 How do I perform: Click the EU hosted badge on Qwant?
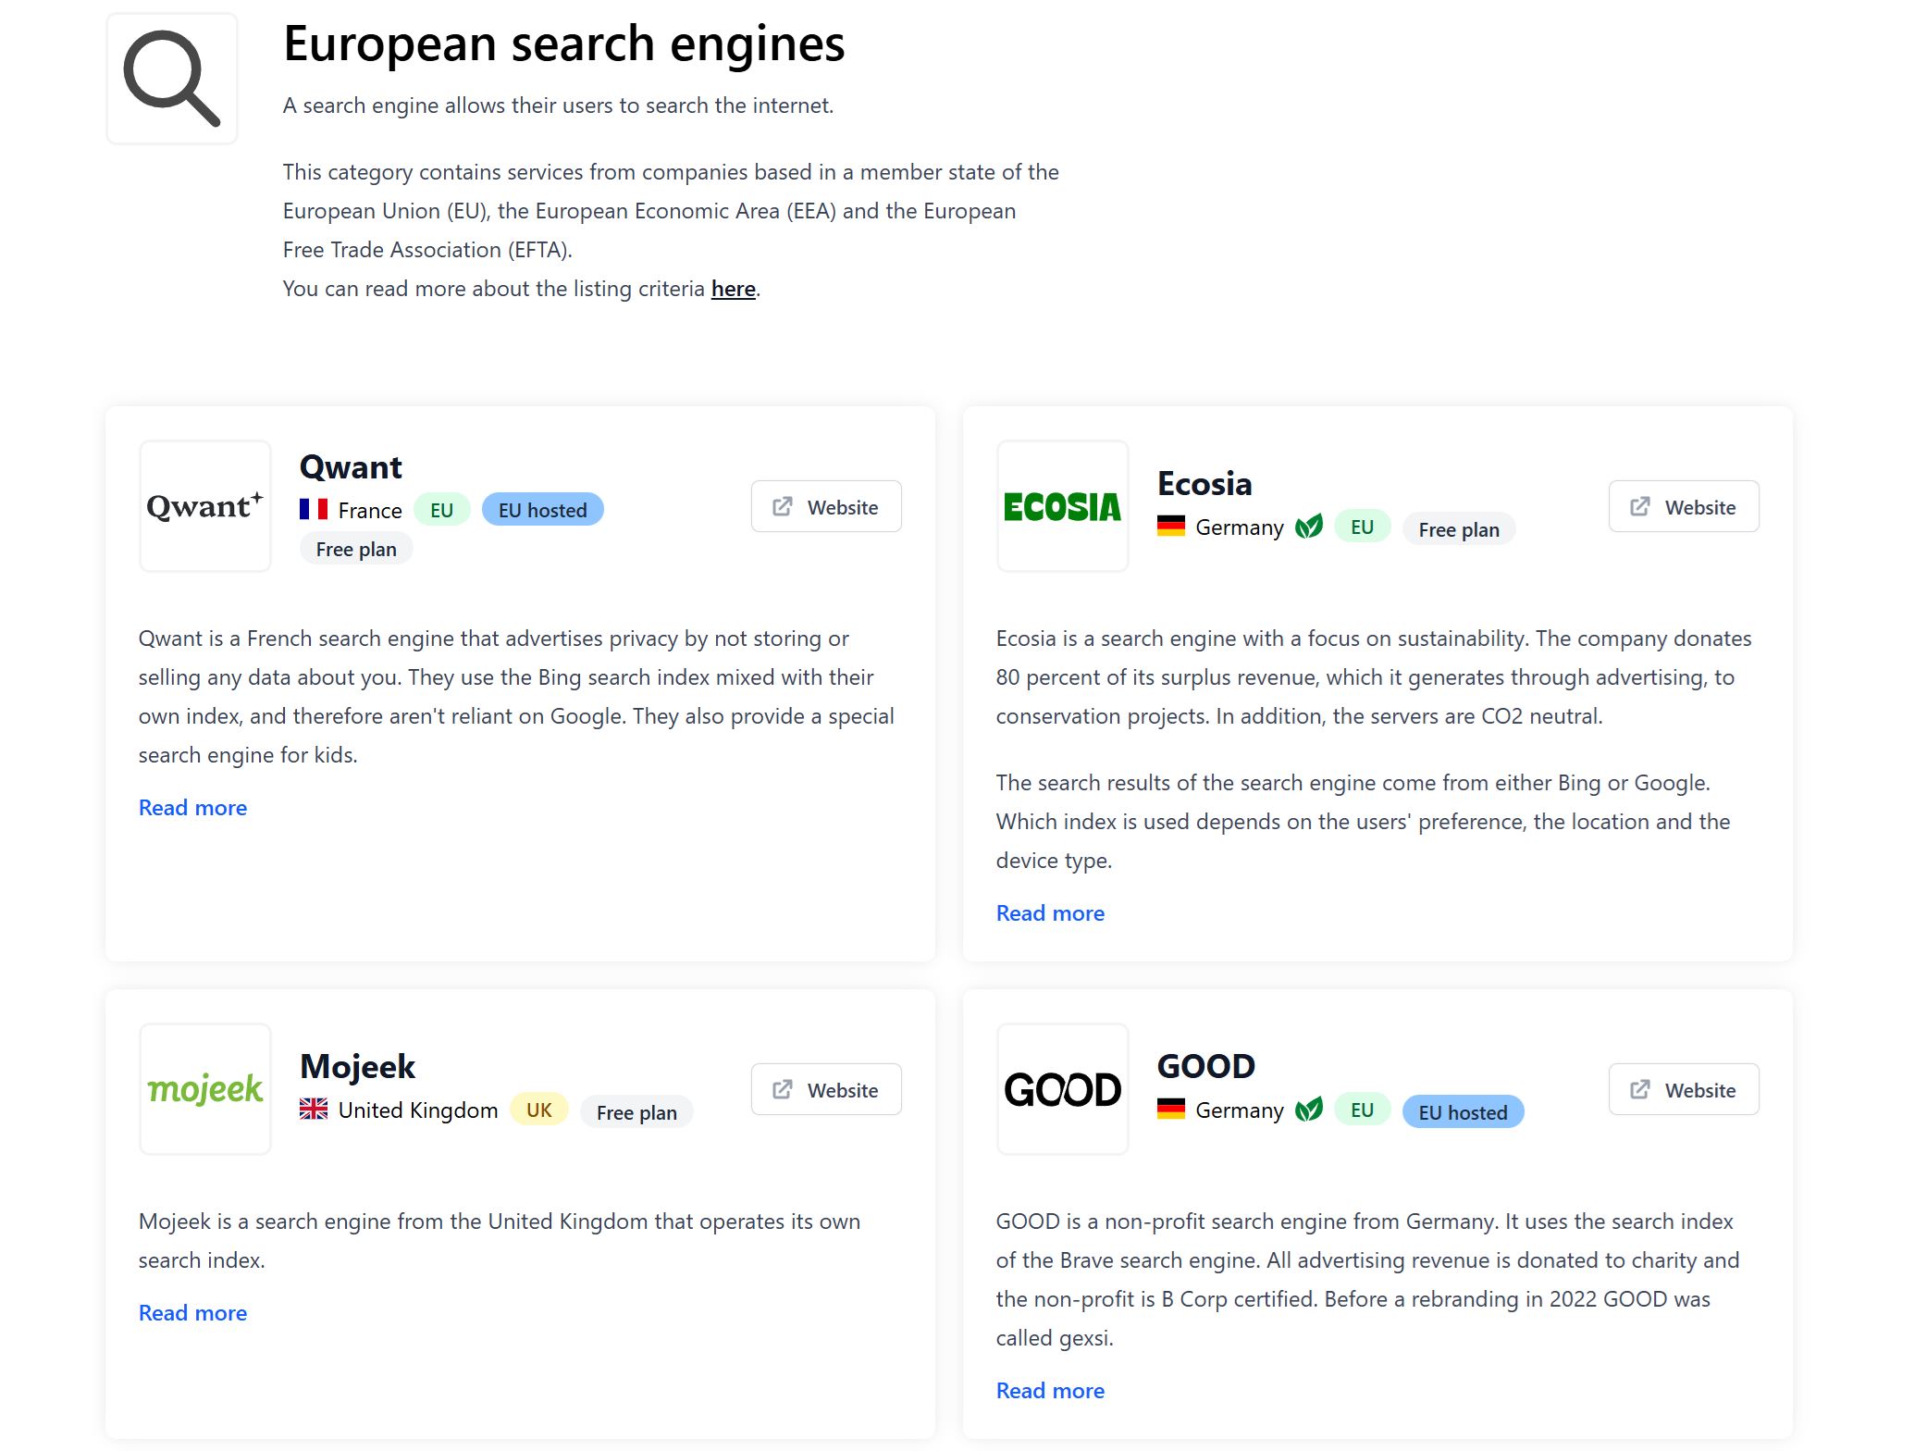pyautogui.click(x=542, y=510)
